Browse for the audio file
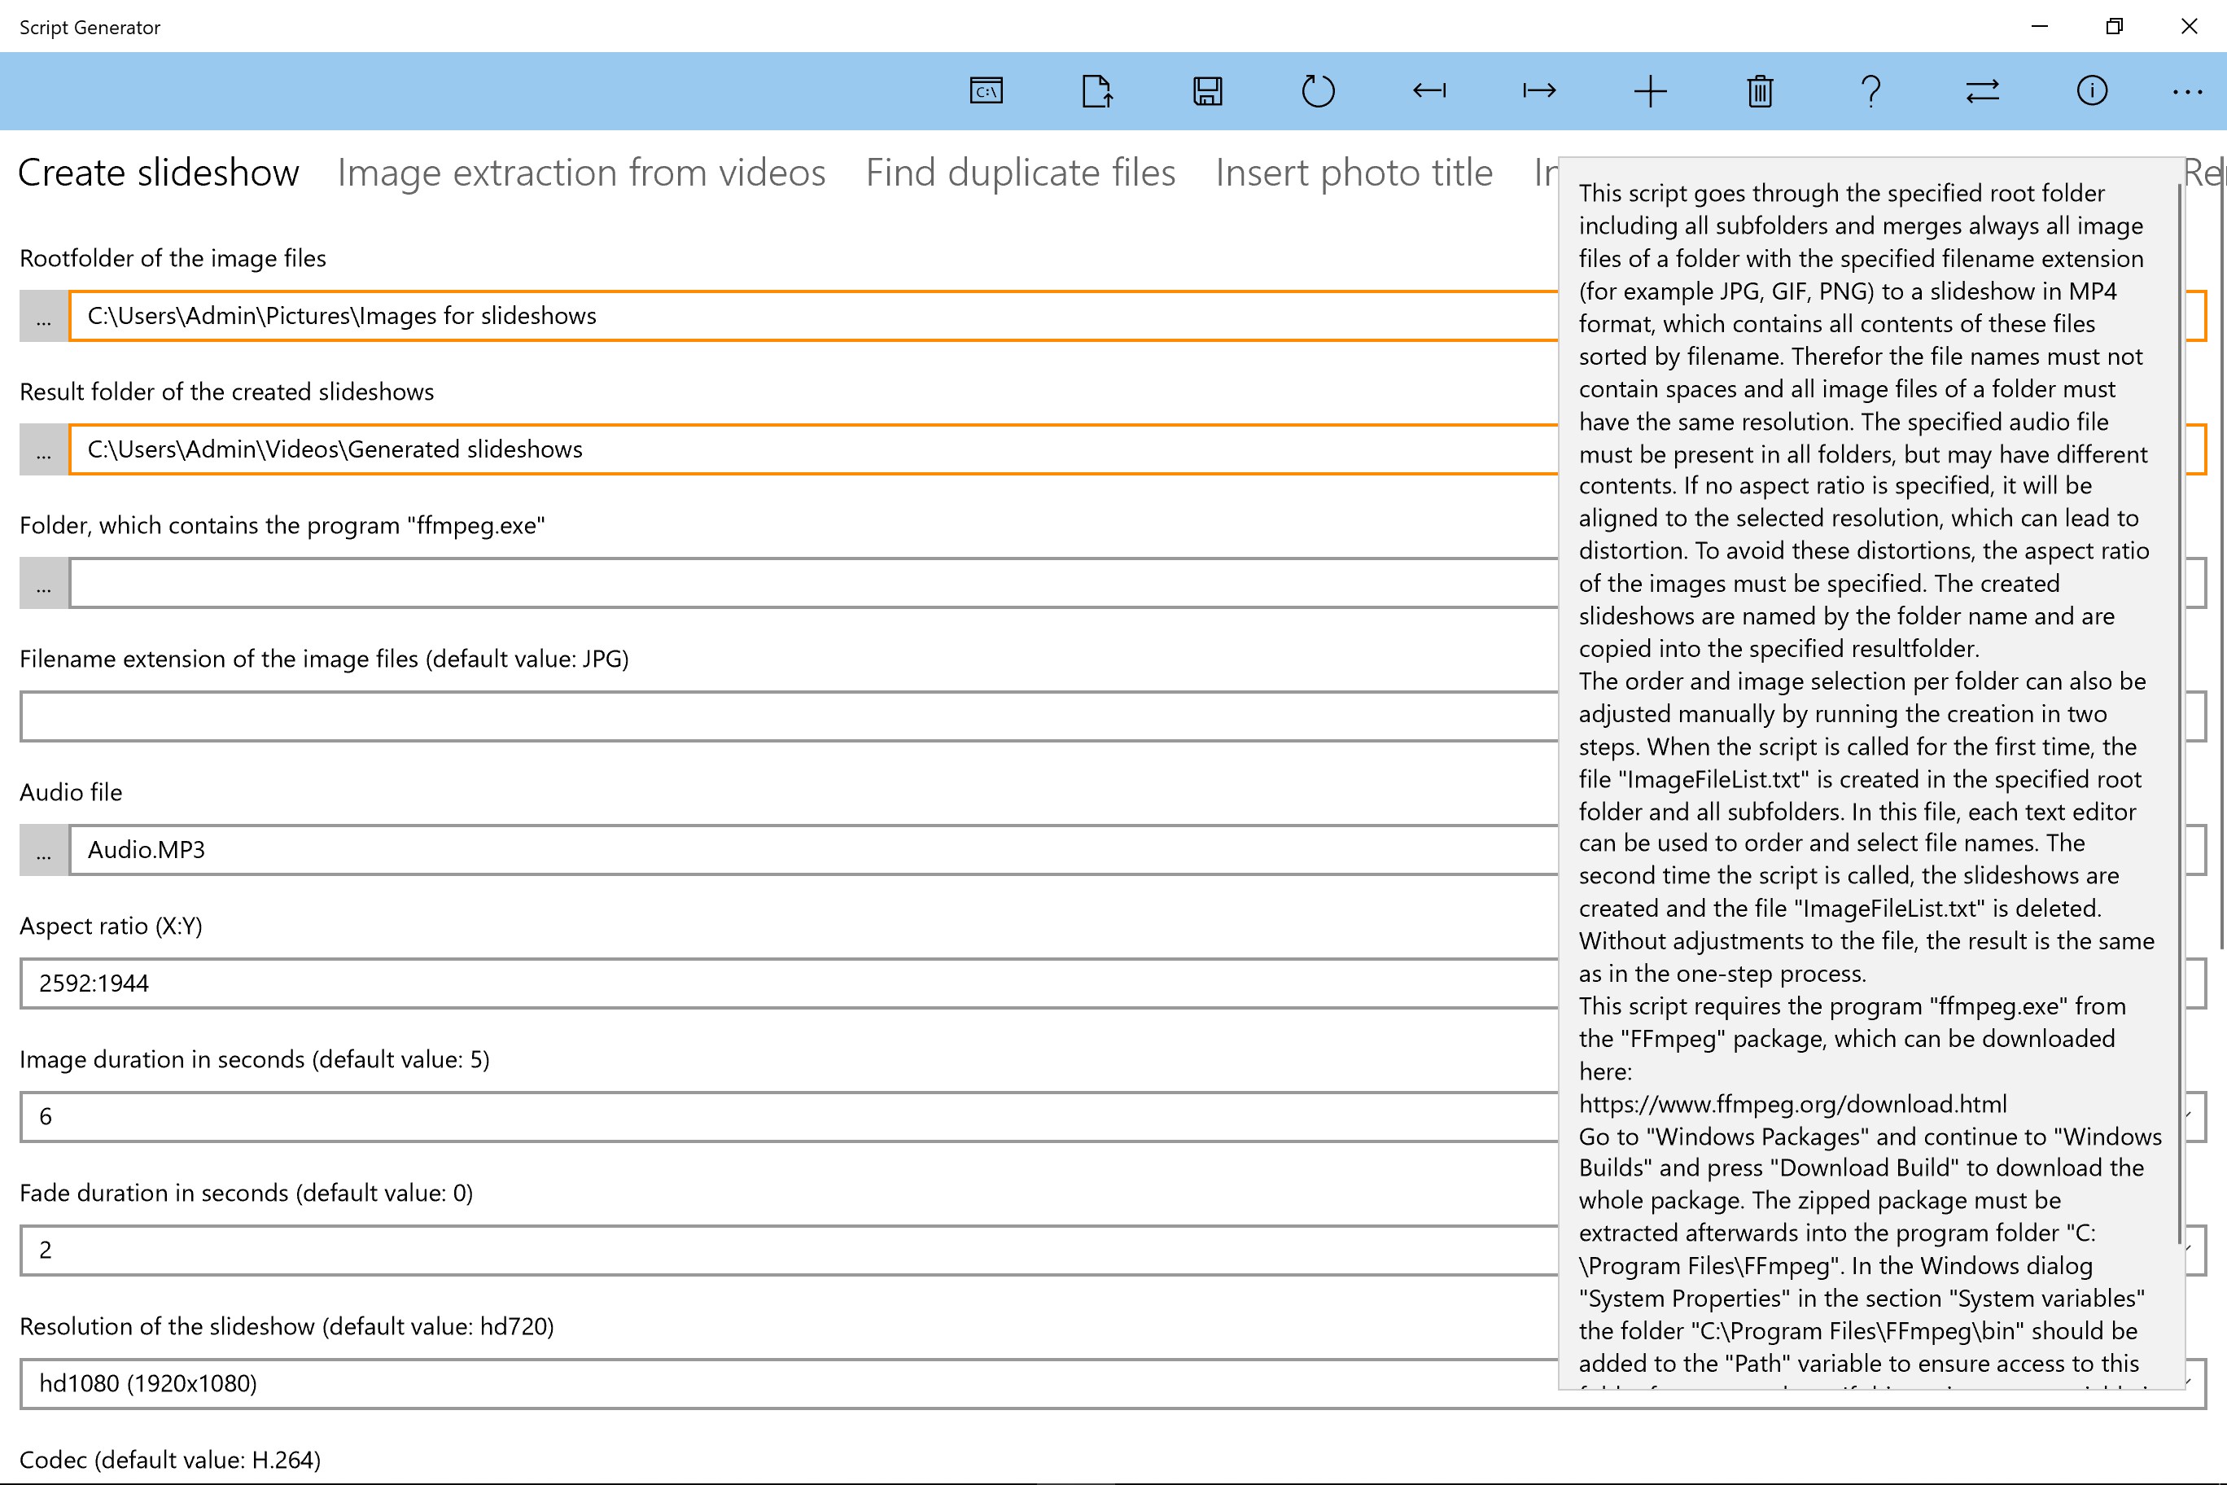 click(44, 851)
